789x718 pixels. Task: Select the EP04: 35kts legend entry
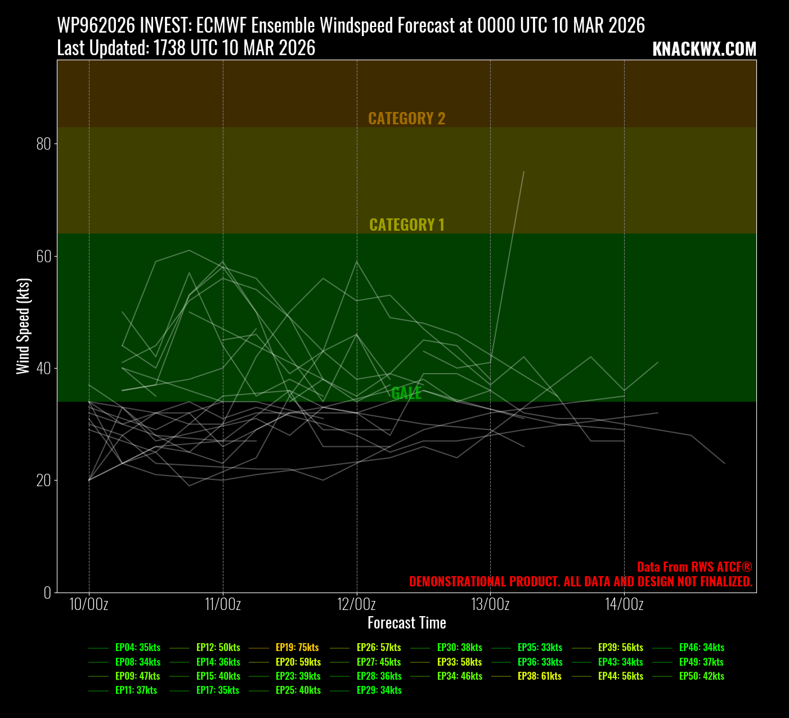pos(137,648)
